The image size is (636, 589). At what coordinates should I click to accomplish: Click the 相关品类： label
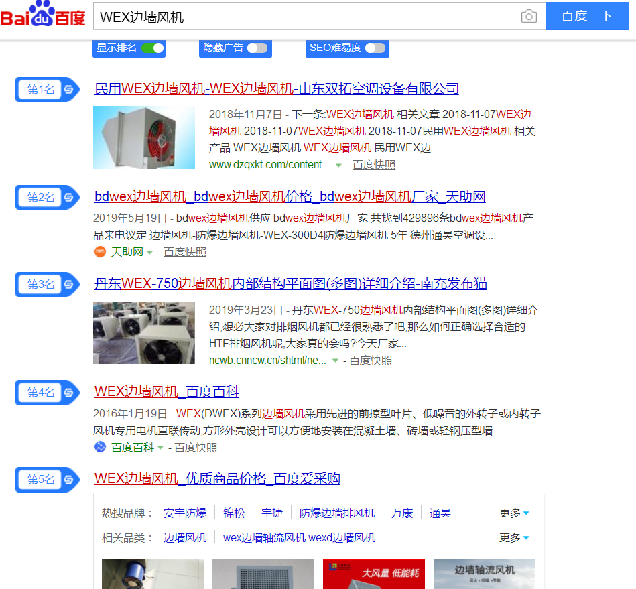[127, 538]
